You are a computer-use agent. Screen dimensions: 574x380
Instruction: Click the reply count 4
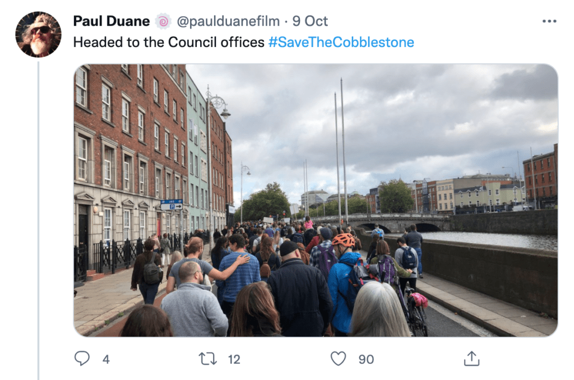[106, 359]
